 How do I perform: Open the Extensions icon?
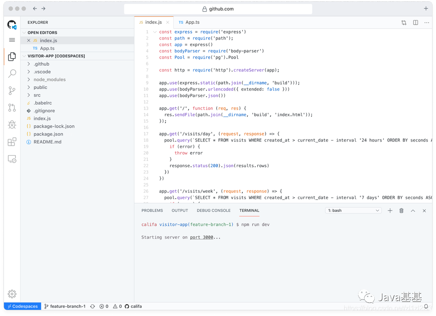click(12, 142)
